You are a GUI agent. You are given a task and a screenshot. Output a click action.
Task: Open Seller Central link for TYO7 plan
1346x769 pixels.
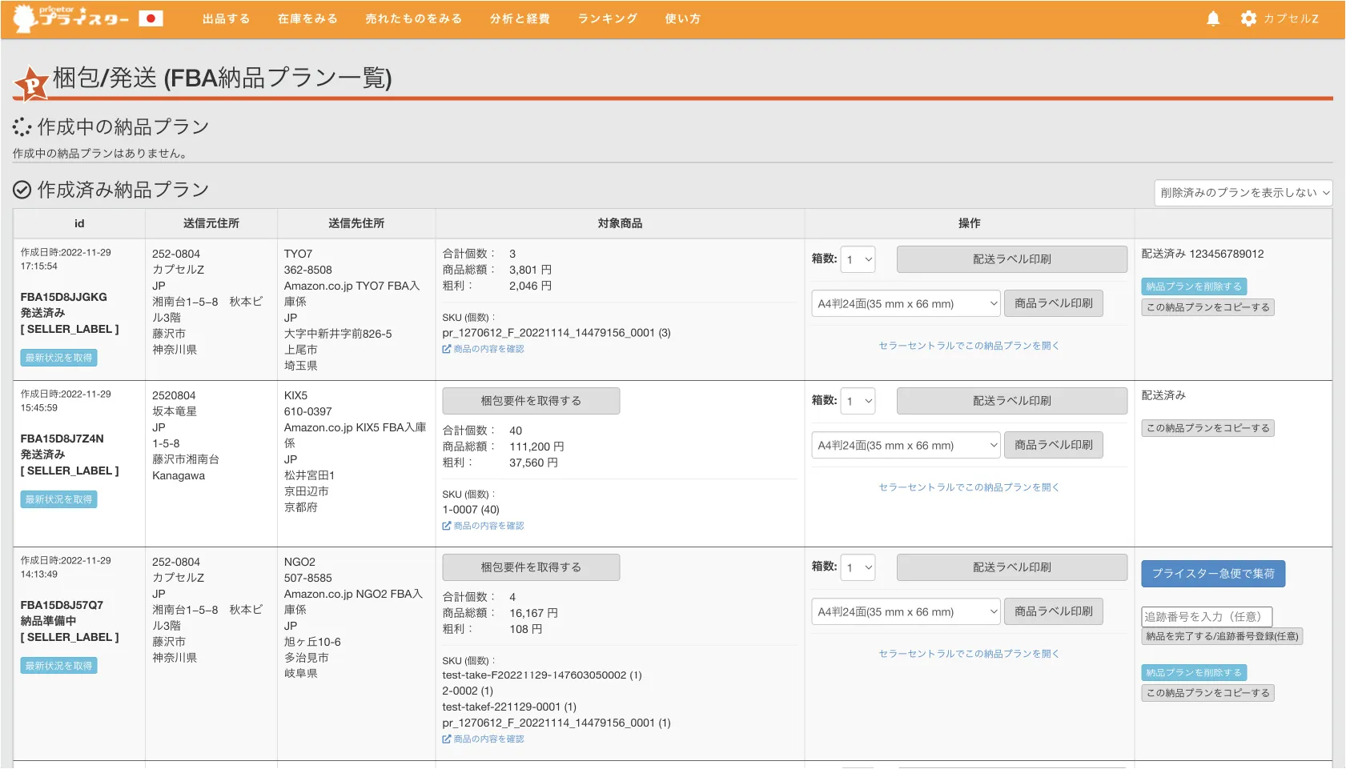click(969, 346)
